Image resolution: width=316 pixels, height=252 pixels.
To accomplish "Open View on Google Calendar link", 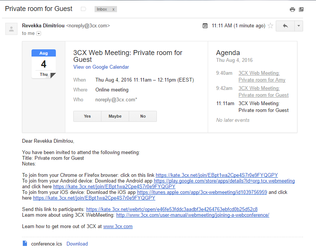I will pyautogui.click(x=101, y=67).
